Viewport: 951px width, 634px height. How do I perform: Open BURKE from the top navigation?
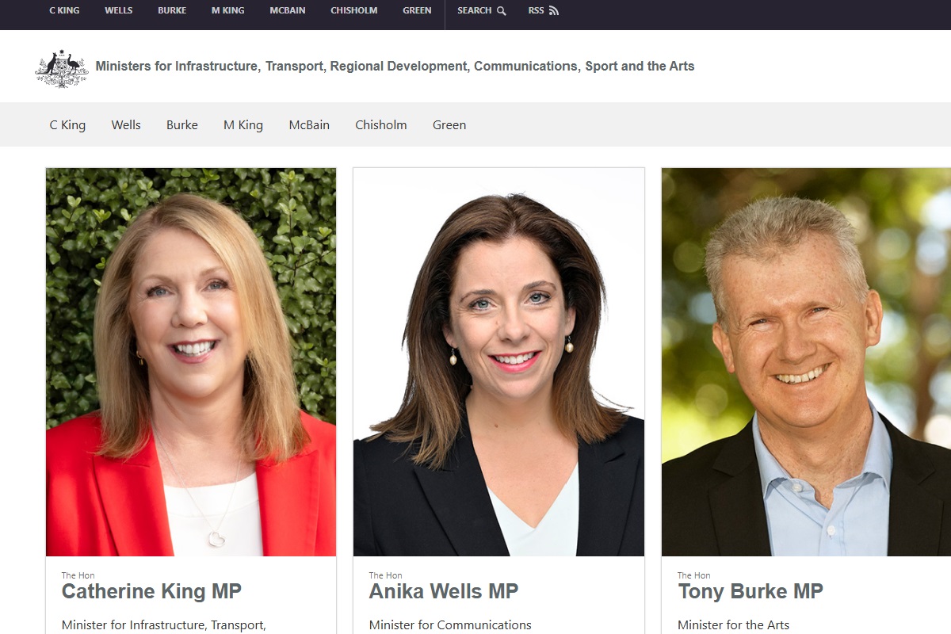[171, 10]
